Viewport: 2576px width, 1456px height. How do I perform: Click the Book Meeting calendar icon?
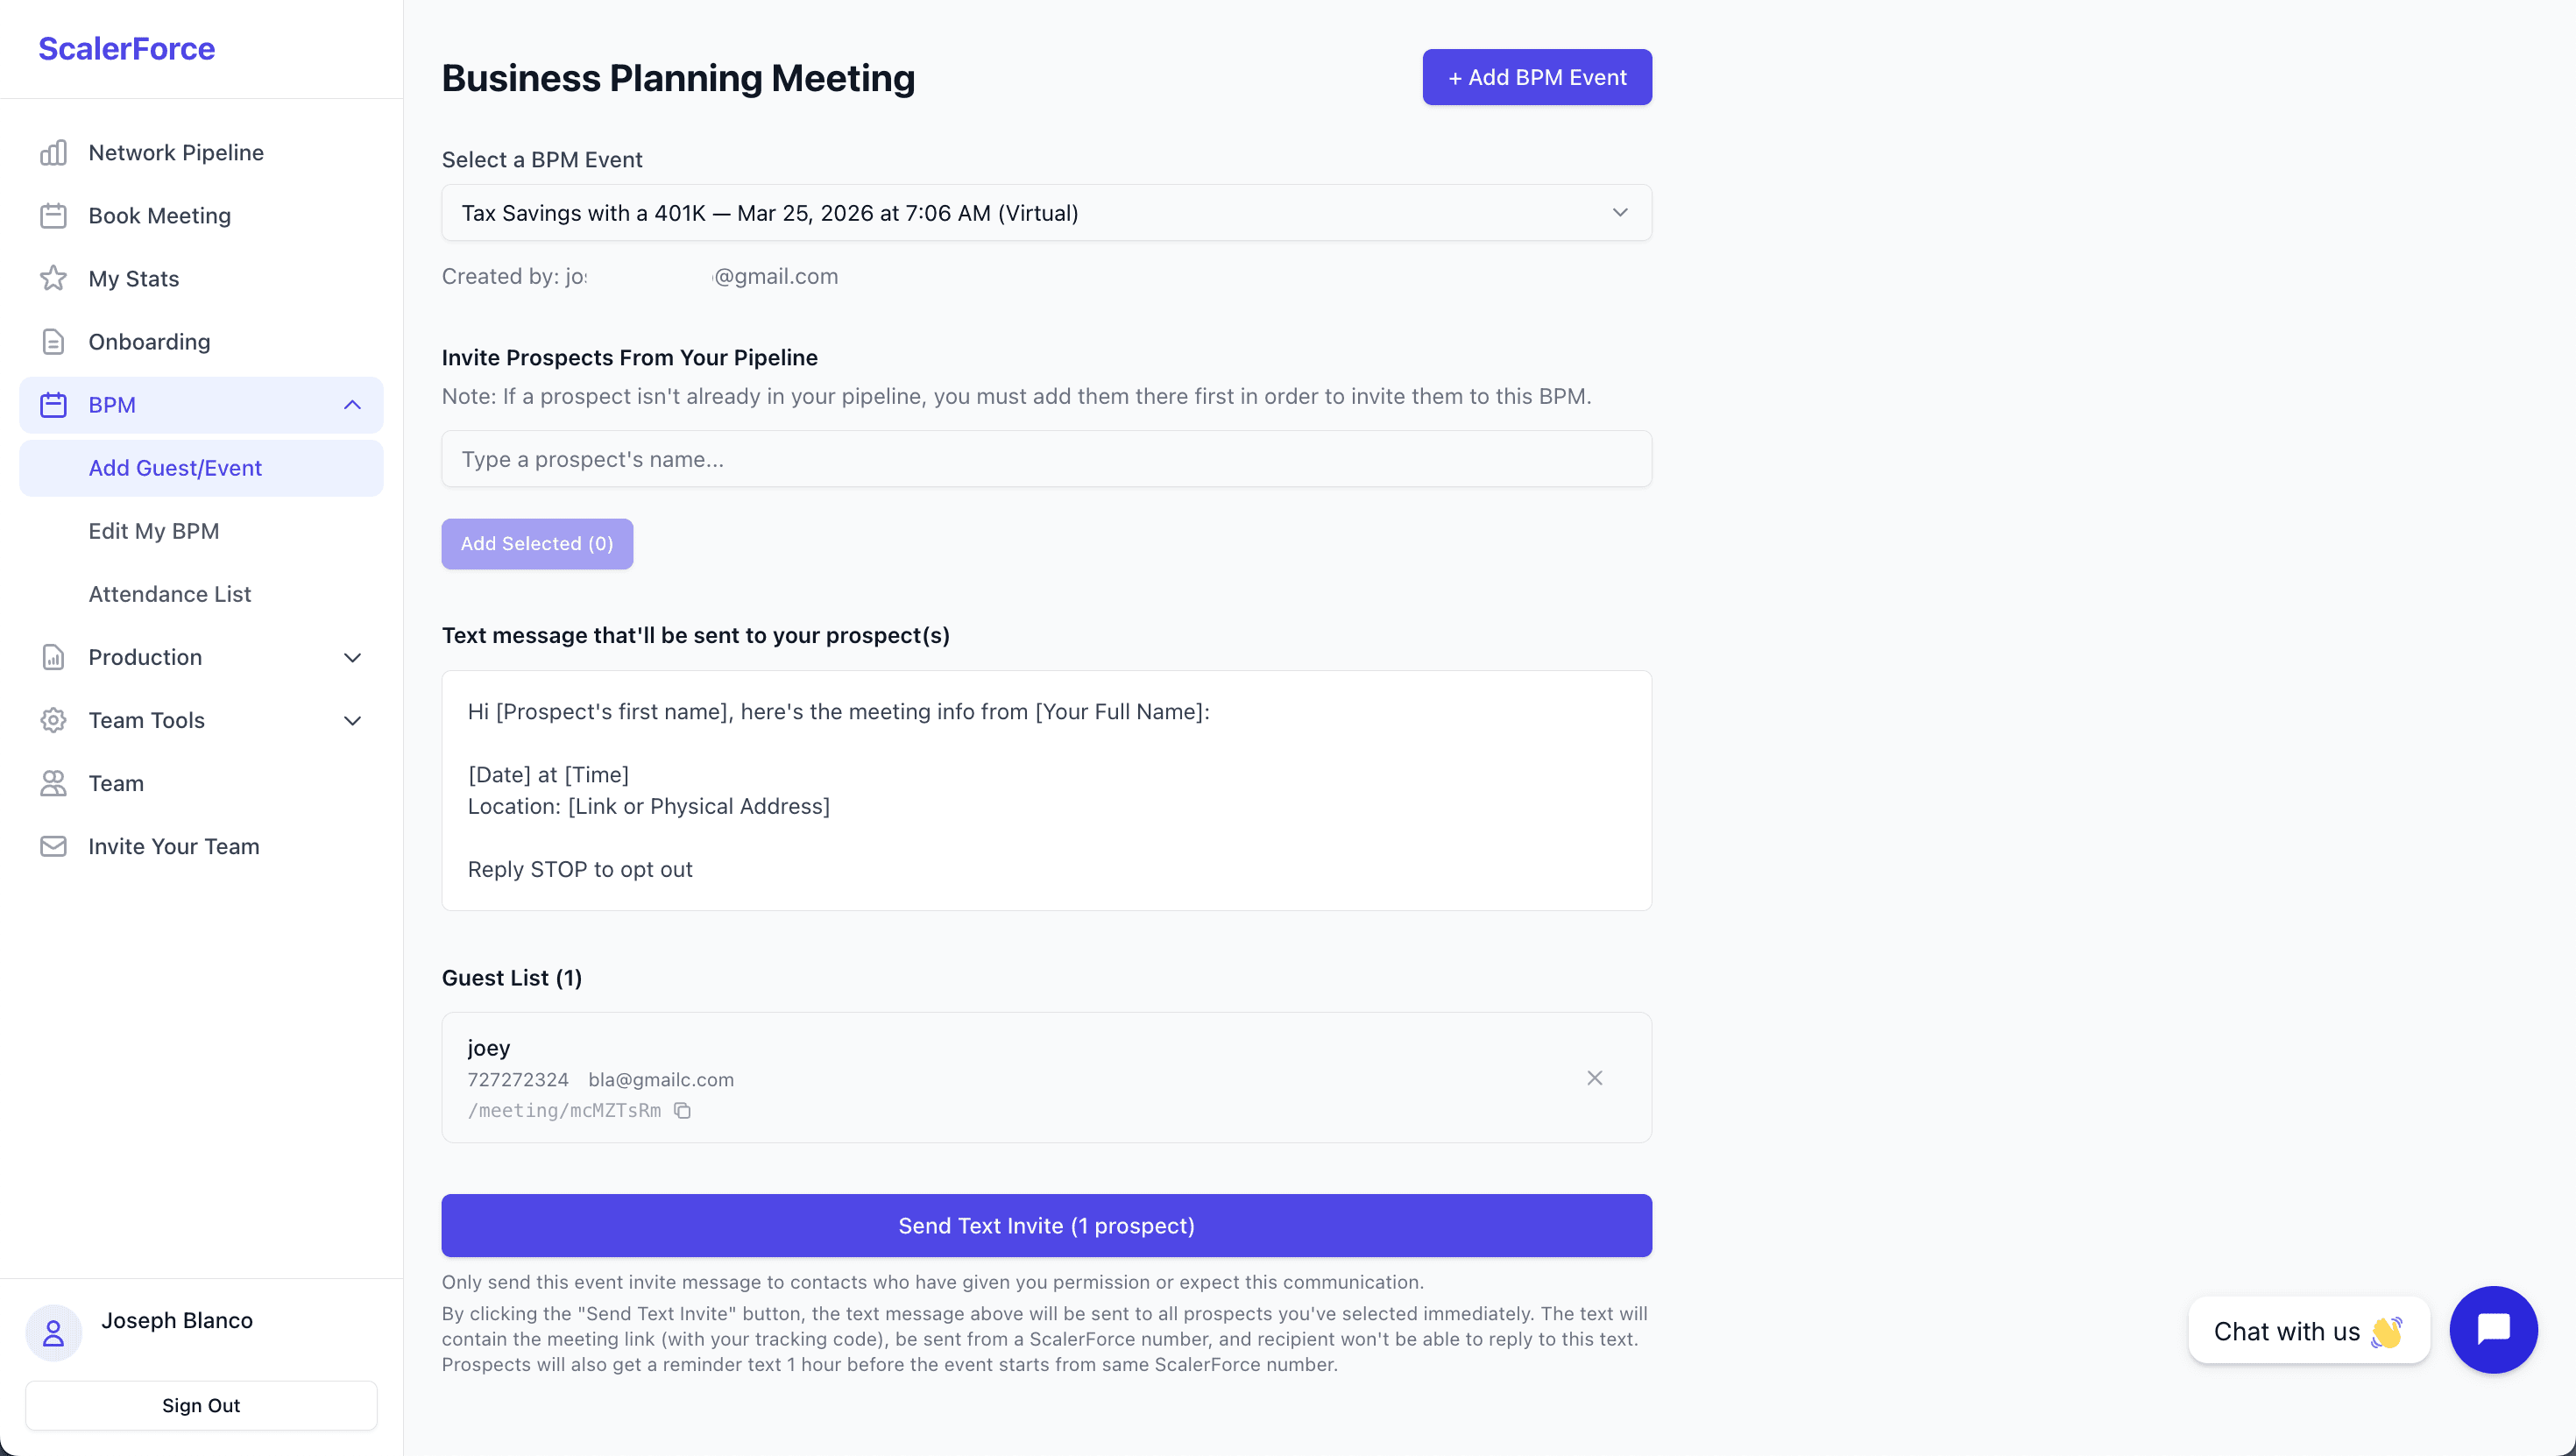53,215
